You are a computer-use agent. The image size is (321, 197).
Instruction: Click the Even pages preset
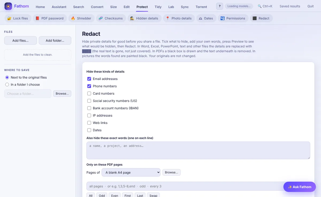tap(115, 195)
